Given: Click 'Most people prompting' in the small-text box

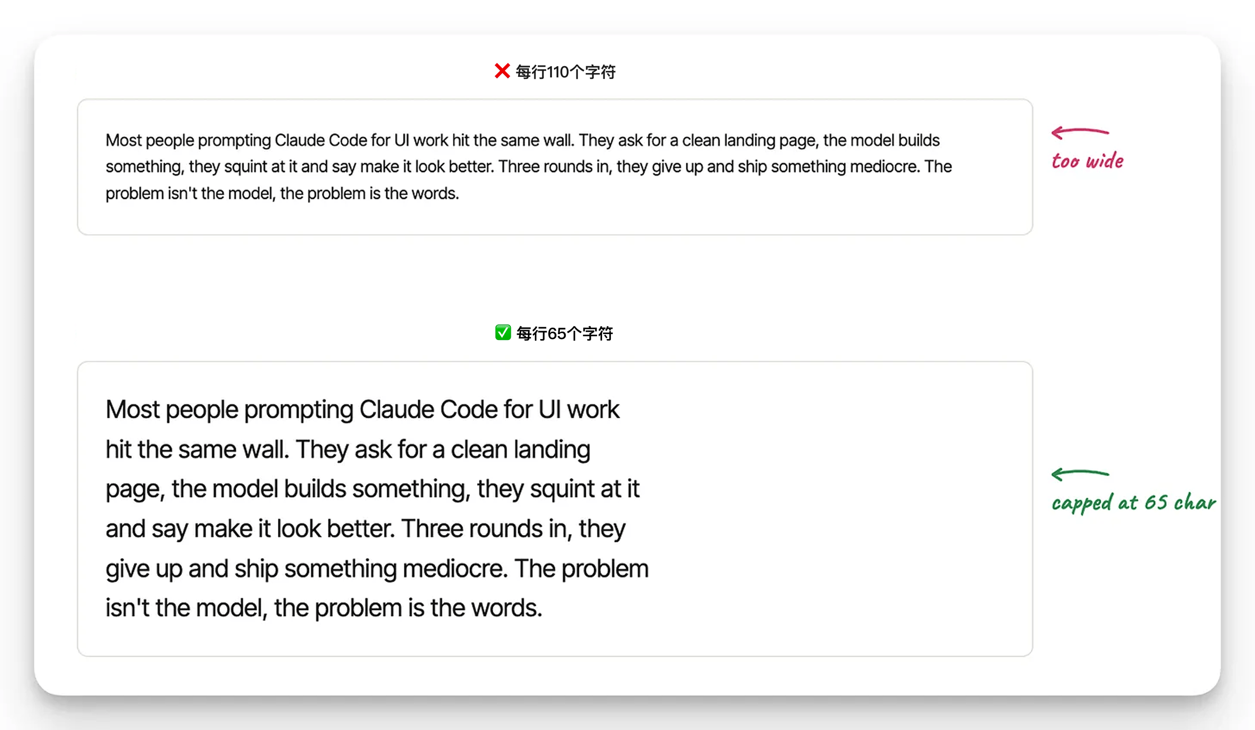Looking at the screenshot, I should coord(188,140).
